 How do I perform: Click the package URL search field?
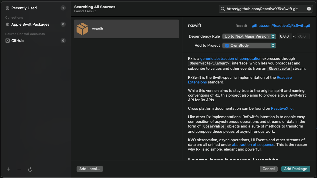[265, 9]
